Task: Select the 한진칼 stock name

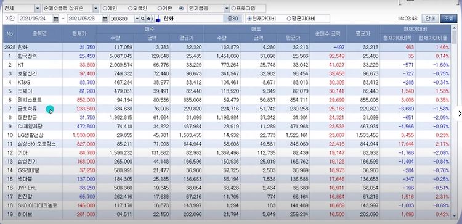Action: [25, 197]
